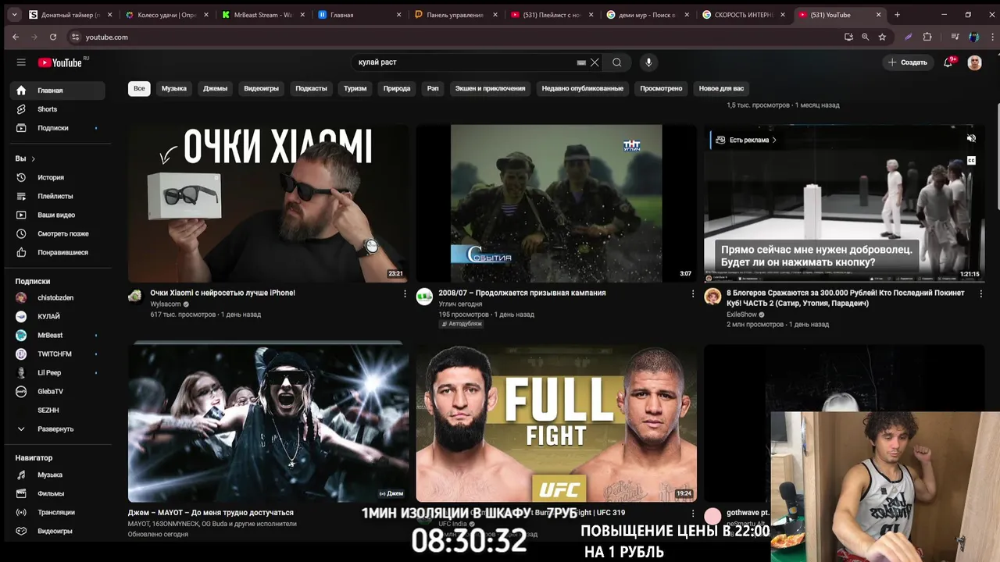Start voice search with microphone icon
Viewport: 1000px width, 562px height.
click(648, 62)
